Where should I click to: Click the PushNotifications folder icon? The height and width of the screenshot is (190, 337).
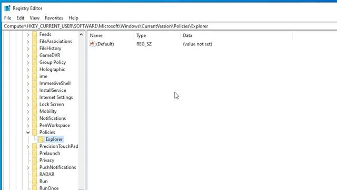(x=35, y=167)
